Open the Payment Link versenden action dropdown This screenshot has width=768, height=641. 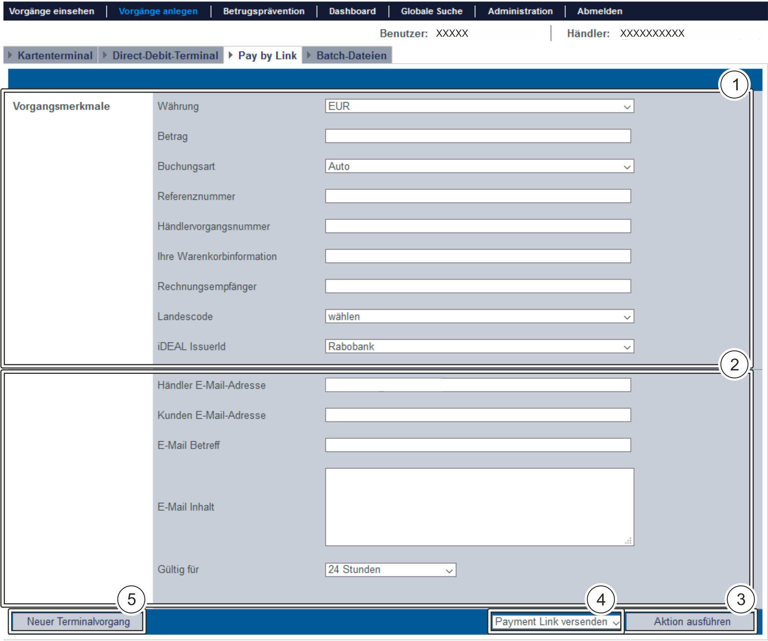pos(556,622)
